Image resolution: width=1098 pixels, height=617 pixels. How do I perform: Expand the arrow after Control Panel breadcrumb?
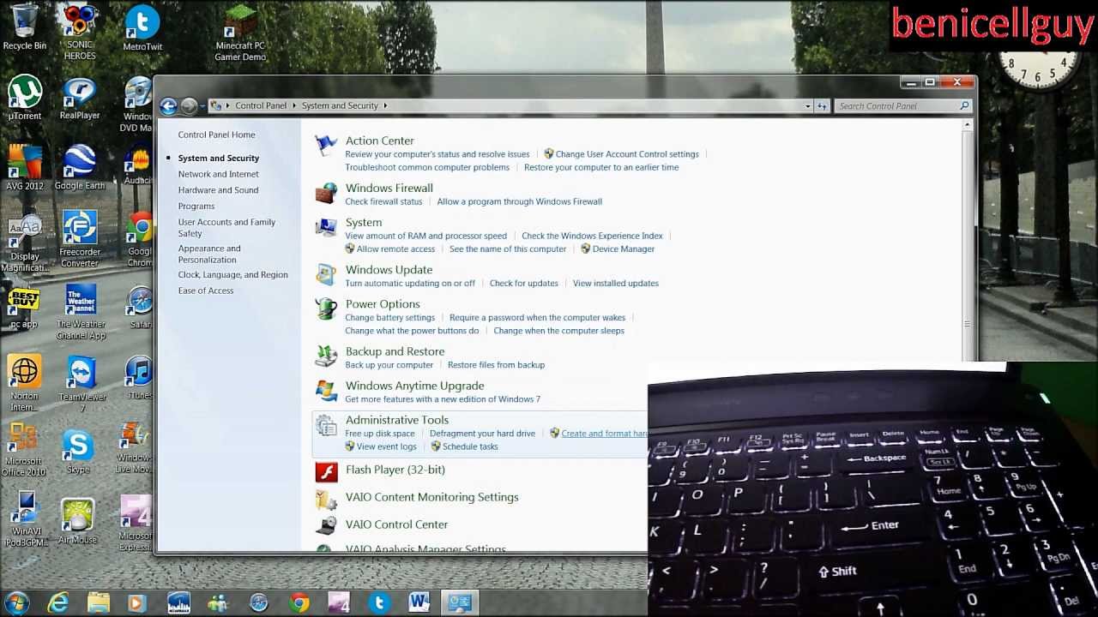(x=294, y=106)
